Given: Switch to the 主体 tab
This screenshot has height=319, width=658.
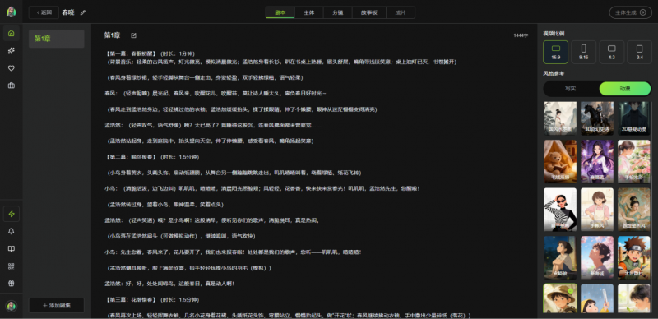Looking at the screenshot, I should 309,12.
